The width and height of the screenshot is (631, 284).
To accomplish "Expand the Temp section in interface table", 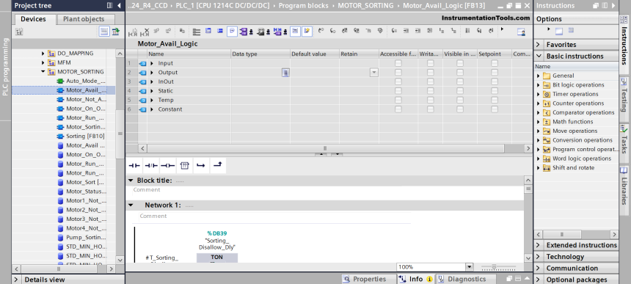I will pyautogui.click(x=152, y=100).
